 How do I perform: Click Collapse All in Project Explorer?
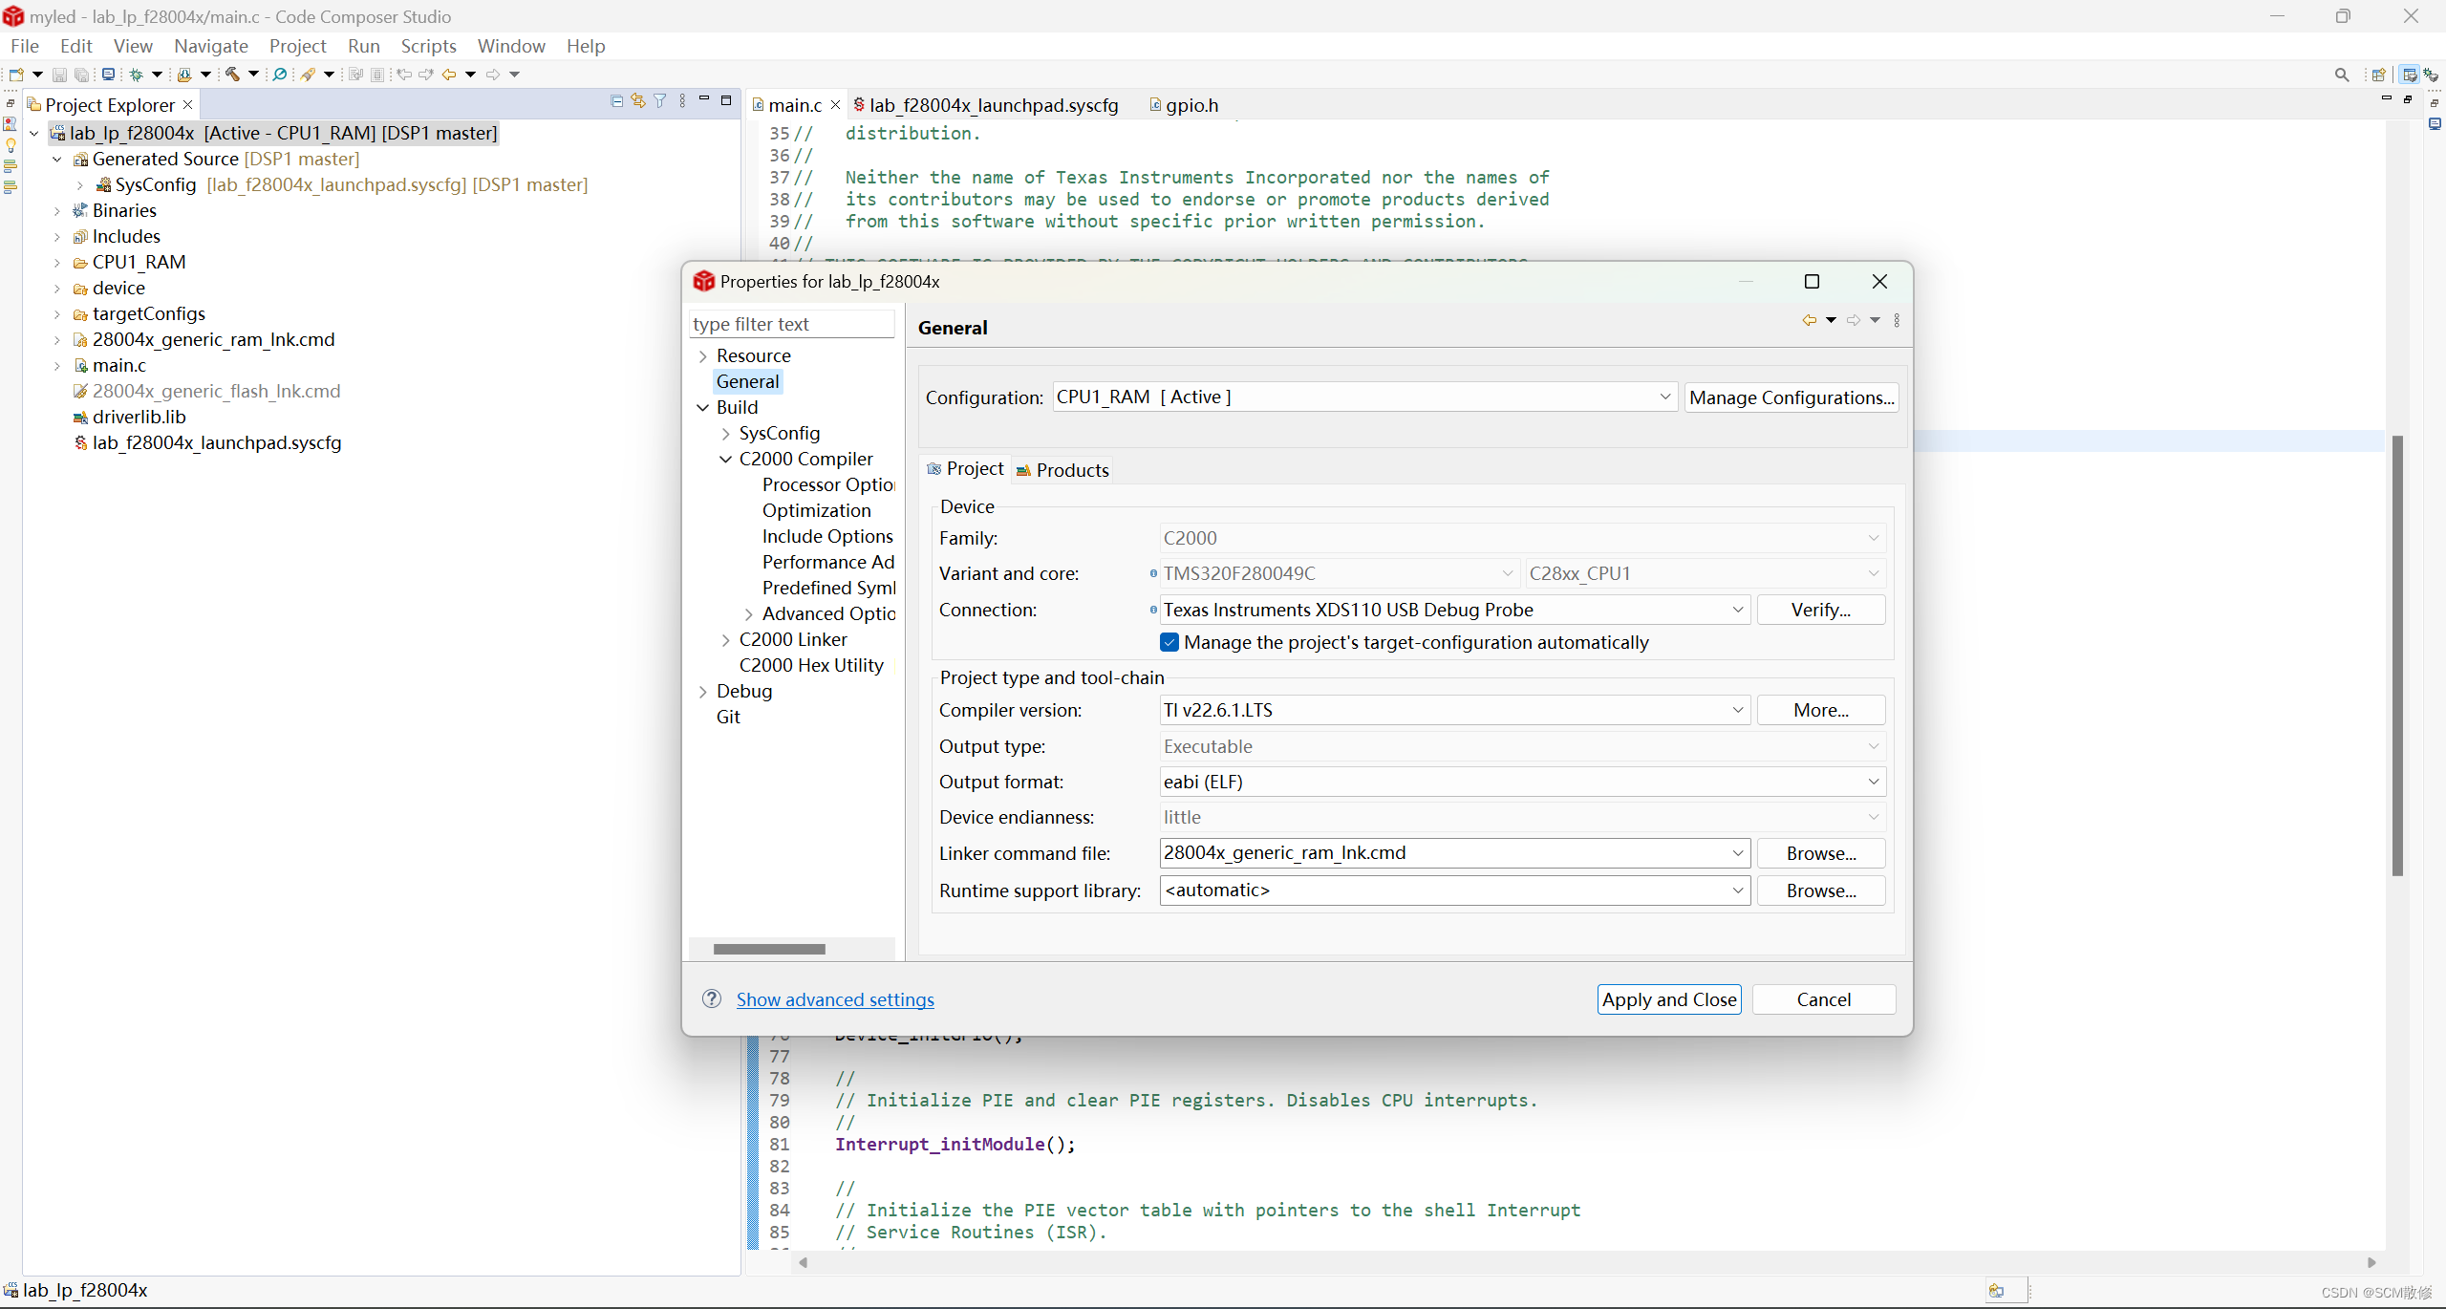(616, 101)
